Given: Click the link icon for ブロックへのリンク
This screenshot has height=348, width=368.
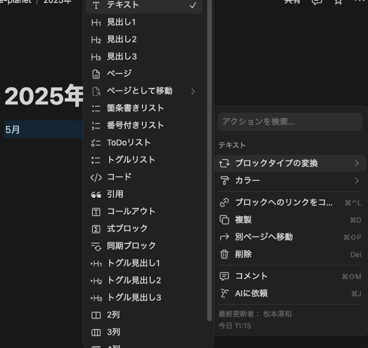Looking at the screenshot, I should 224,203.
